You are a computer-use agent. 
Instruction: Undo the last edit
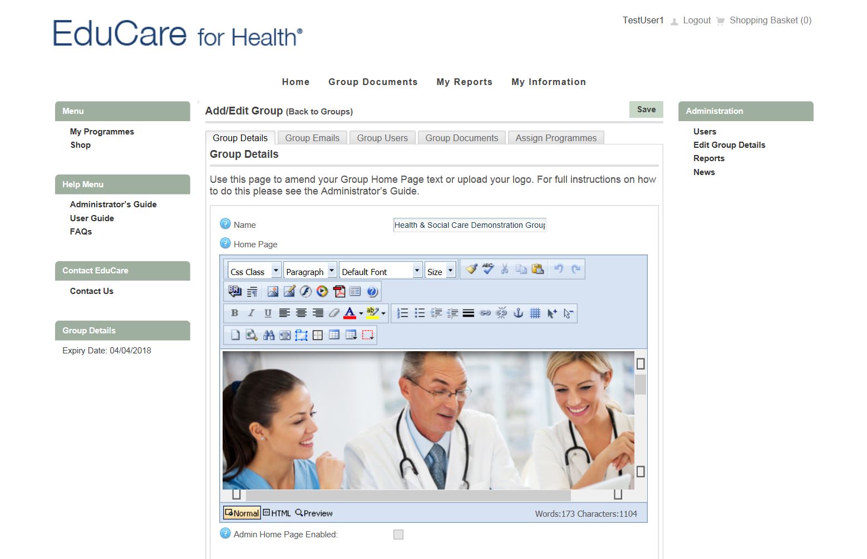click(558, 269)
